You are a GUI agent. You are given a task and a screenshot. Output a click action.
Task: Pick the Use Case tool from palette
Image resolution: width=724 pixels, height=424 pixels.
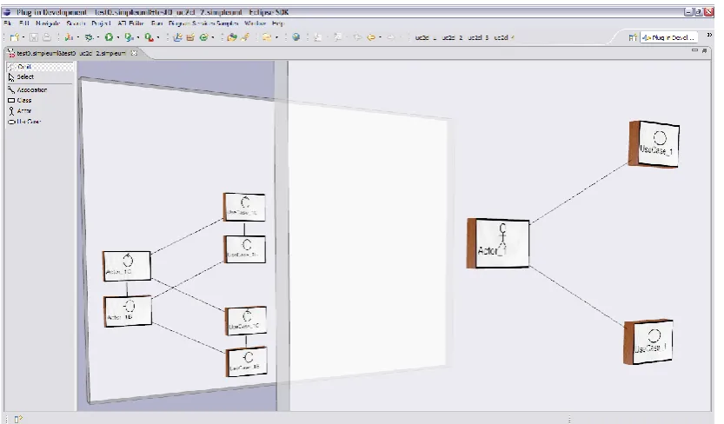[x=24, y=122]
